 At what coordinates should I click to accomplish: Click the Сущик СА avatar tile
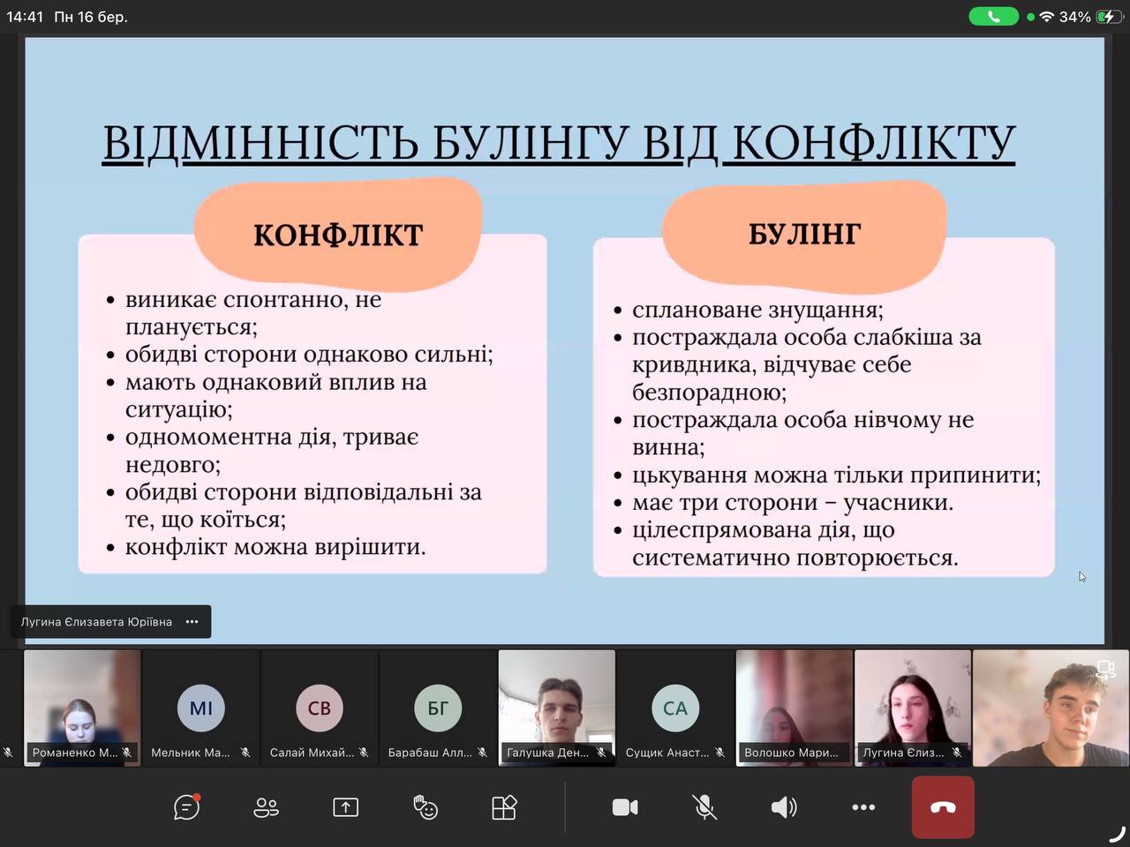pyautogui.click(x=675, y=708)
